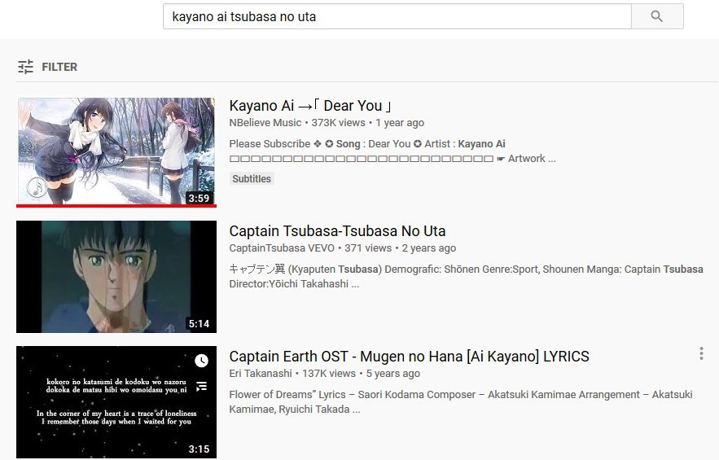Viewport: 719px width, 460px height.
Task: Focus the search box with kayano ai query
Action: [x=397, y=16]
